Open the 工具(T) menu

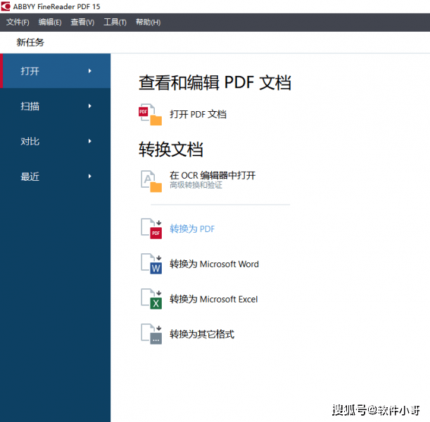(115, 23)
